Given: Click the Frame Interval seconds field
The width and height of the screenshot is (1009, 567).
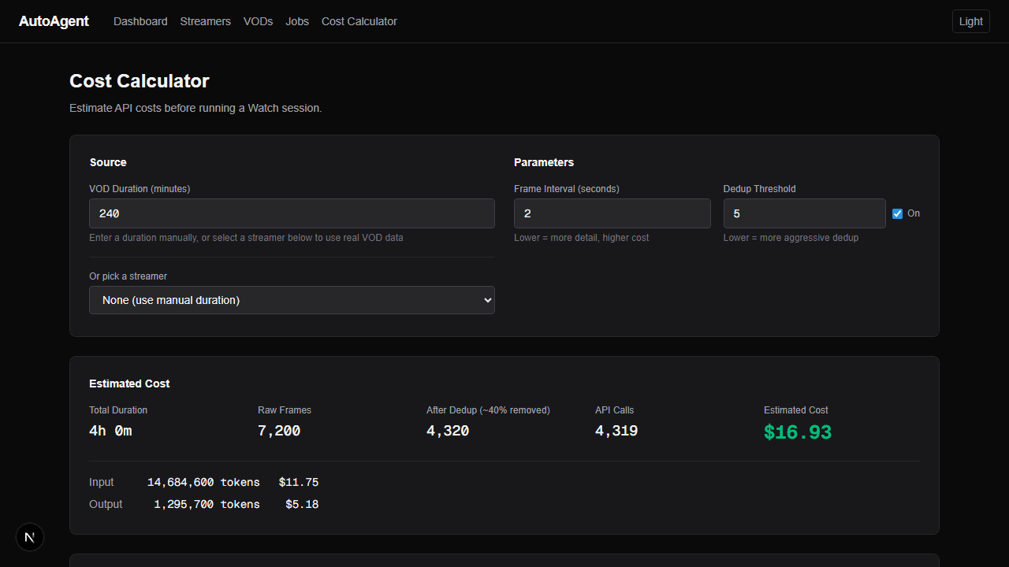Looking at the screenshot, I should click(612, 213).
